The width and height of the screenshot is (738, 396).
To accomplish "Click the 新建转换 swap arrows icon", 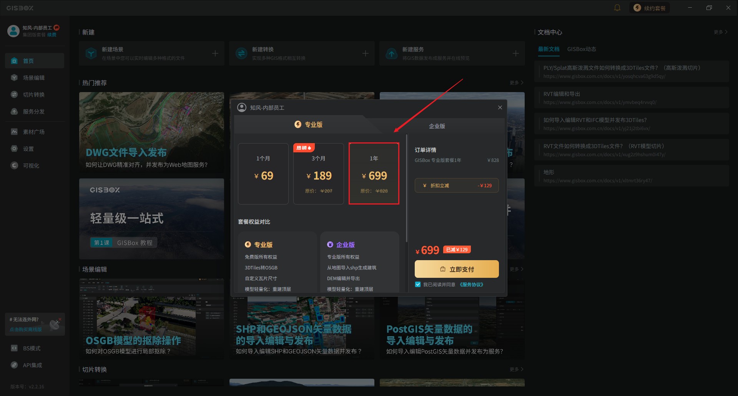I will 241,53.
